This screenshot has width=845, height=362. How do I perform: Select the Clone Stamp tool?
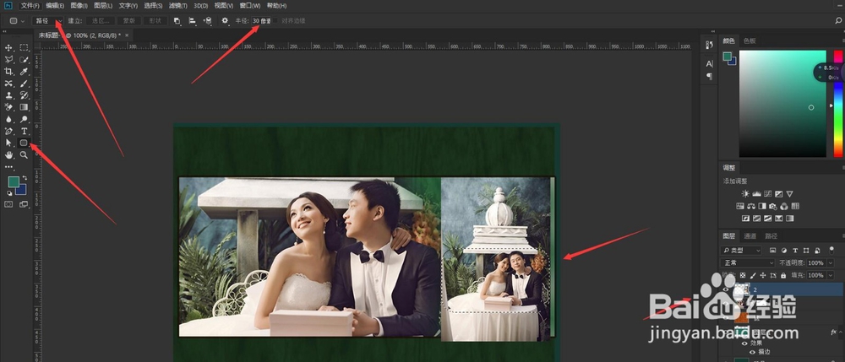point(8,95)
